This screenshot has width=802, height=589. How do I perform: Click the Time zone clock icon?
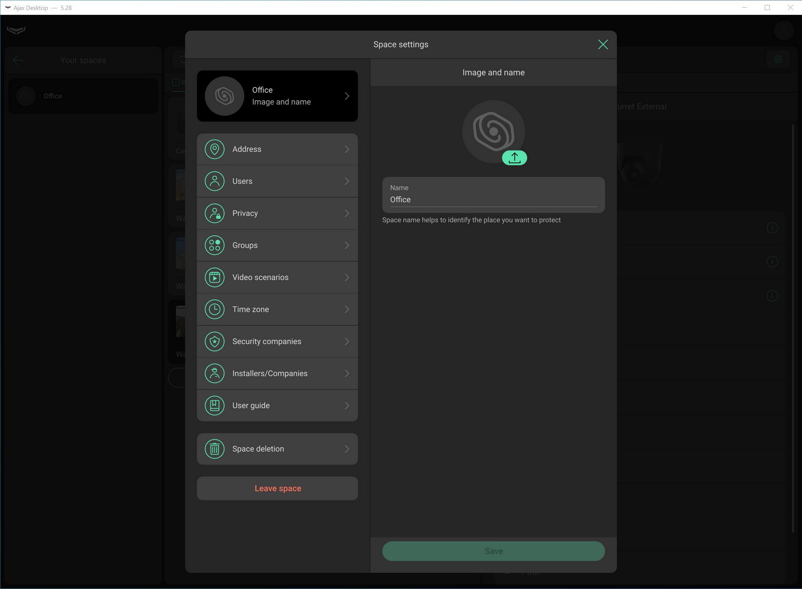215,309
